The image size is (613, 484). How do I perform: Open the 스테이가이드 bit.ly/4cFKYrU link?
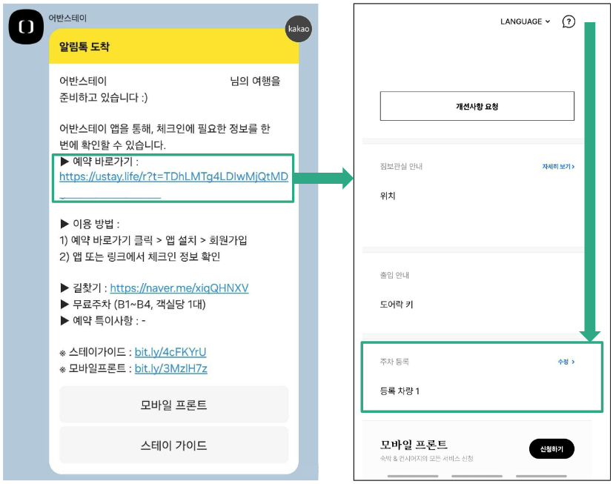tap(170, 352)
